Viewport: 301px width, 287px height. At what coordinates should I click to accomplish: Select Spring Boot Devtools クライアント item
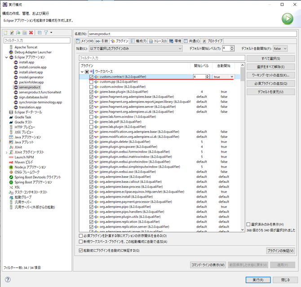[x=38, y=177]
